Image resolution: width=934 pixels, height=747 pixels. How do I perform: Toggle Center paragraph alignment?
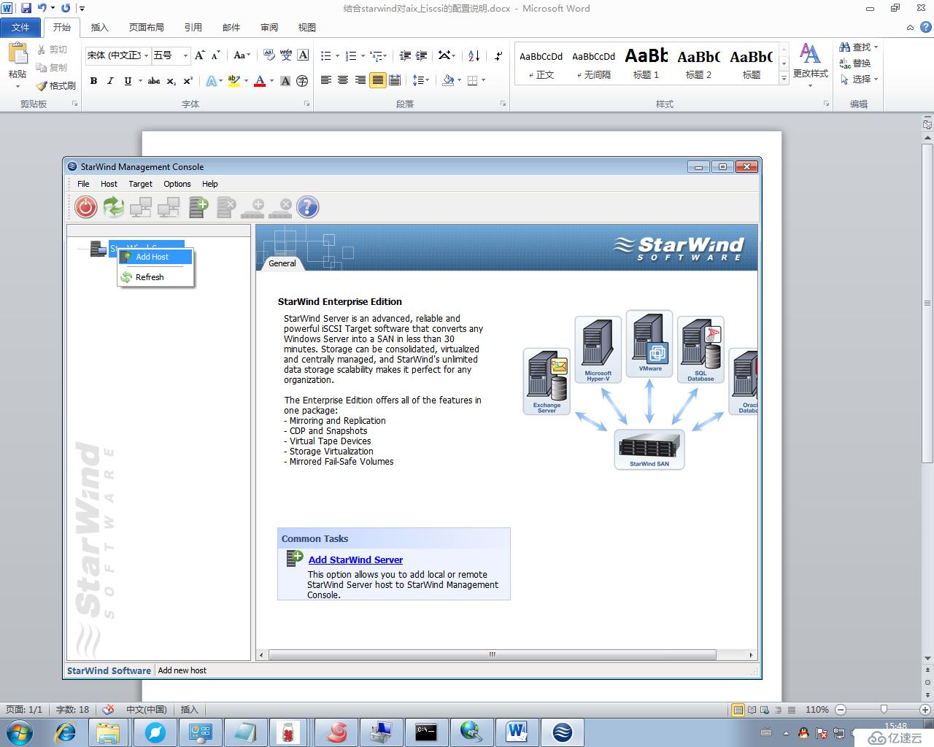[x=343, y=80]
